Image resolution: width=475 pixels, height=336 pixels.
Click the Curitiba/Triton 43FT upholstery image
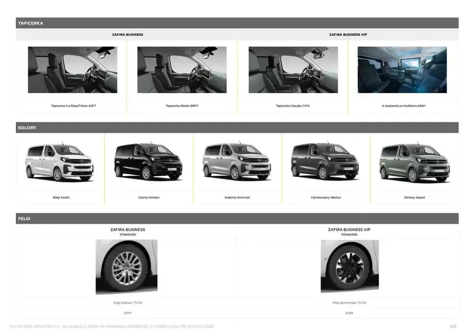(72, 70)
